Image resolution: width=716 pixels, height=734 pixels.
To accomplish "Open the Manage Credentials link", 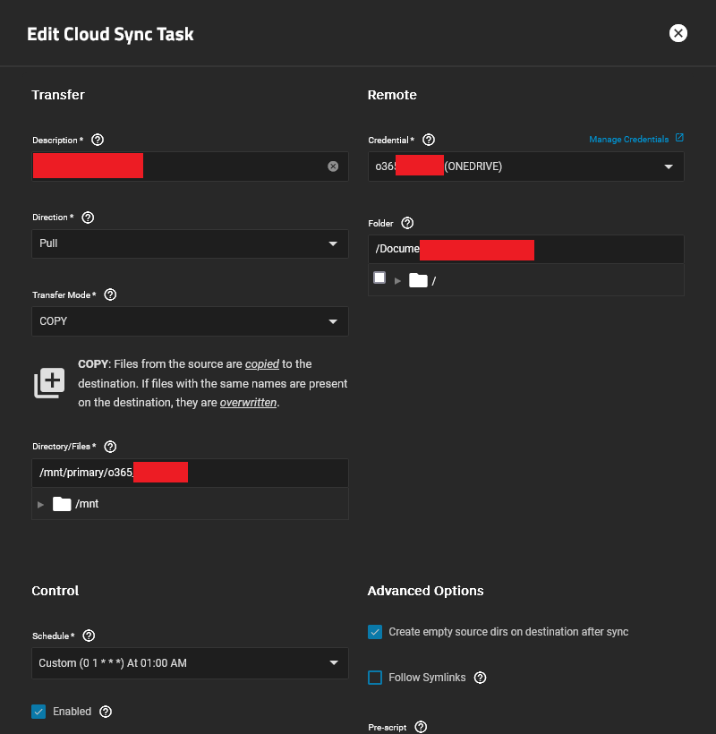I will (630, 139).
